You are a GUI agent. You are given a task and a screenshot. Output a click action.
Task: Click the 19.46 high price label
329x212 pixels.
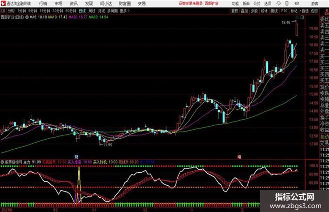tap(285, 23)
